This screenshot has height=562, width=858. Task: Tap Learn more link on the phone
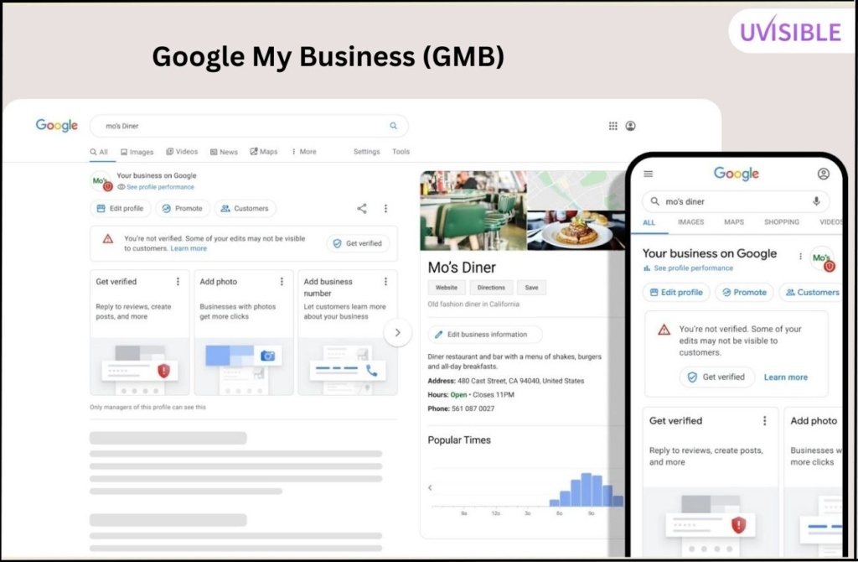click(x=786, y=377)
